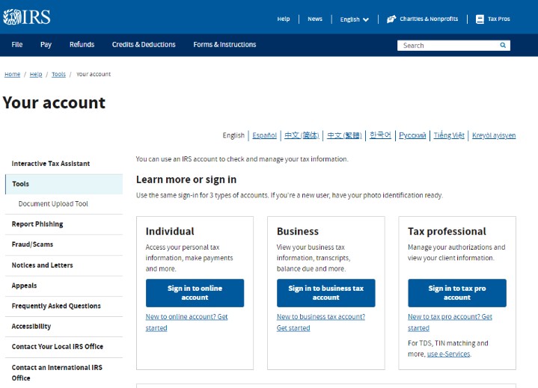Click the IRS logo
This screenshot has height=388, width=538.
click(x=27, y=16)
